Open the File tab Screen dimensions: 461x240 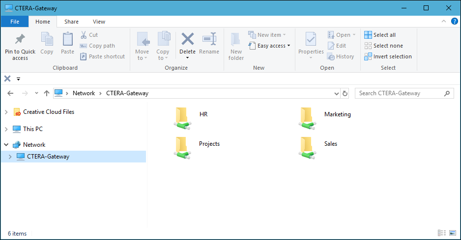15,22
